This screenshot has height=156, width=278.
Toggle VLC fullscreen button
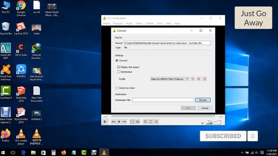coord(132,122)
